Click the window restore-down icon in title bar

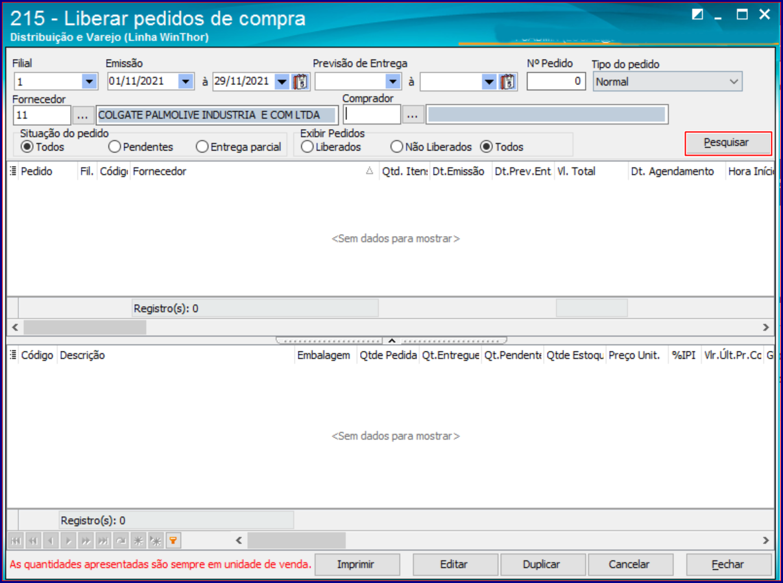[x=697, y=15]
